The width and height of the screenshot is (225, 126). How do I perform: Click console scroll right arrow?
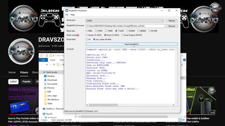pyautogui.click(x=173, y=105)
